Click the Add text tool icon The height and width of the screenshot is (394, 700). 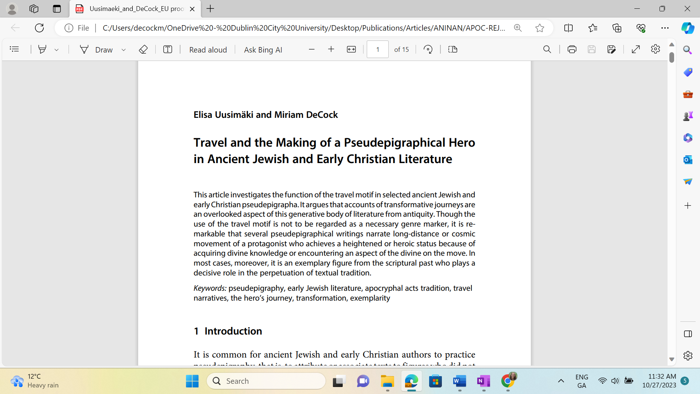tap(168, 49)
